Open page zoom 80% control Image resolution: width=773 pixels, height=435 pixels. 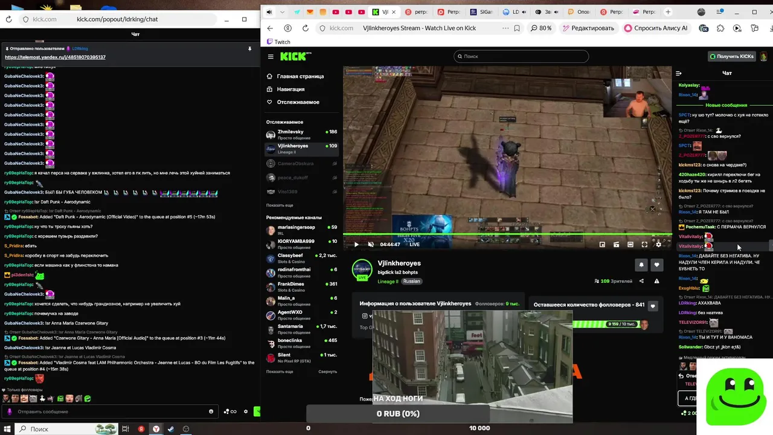pyautogui.click(x=540, y=28)
